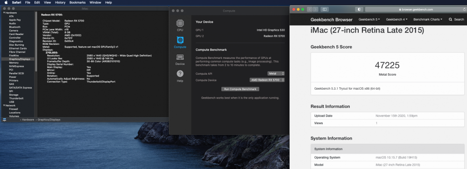467x169 pixels.
Task: Select Graphics/Displays in the hardware list
Action: point(19,59)
